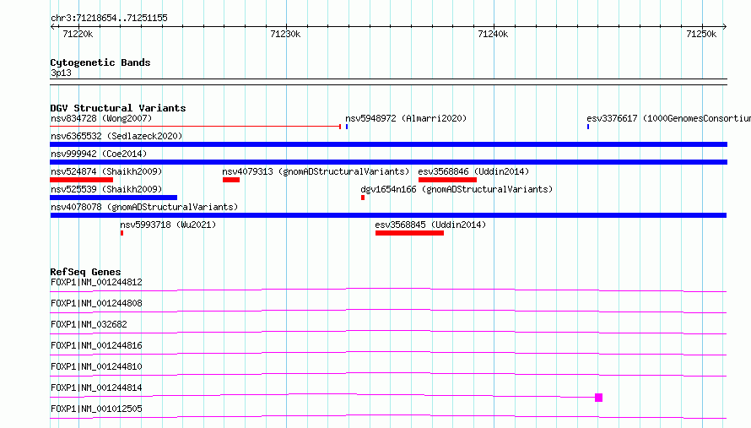Click the 71240k ruler position label
Viewport: 751px width, 428px height.
click(493, 34)
